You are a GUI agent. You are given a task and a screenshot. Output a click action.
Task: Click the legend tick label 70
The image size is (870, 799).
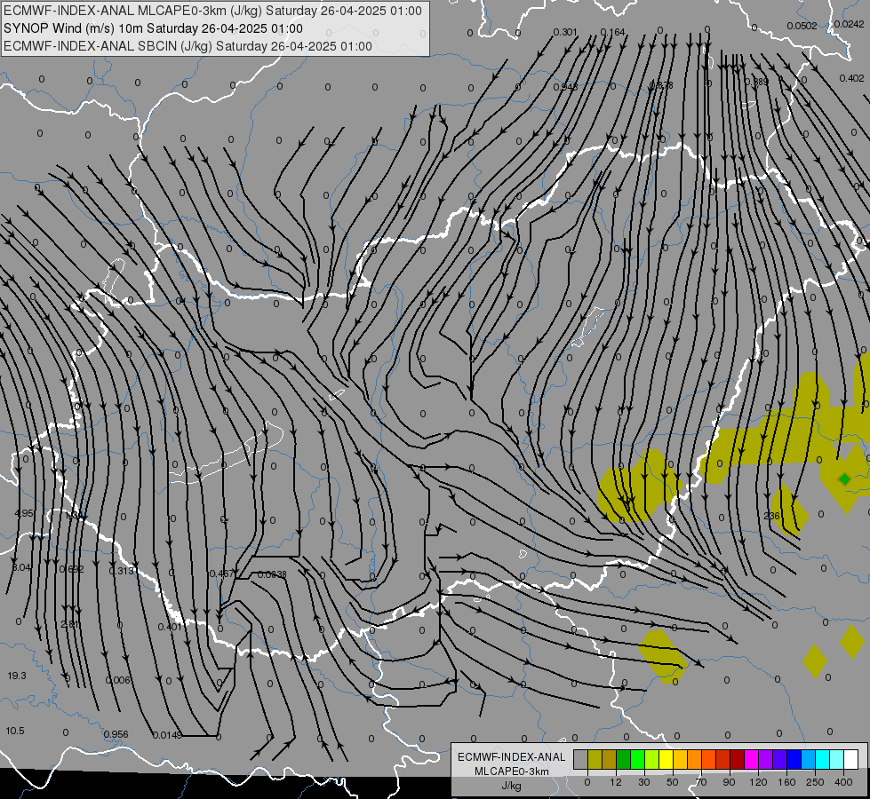point(701,782)
